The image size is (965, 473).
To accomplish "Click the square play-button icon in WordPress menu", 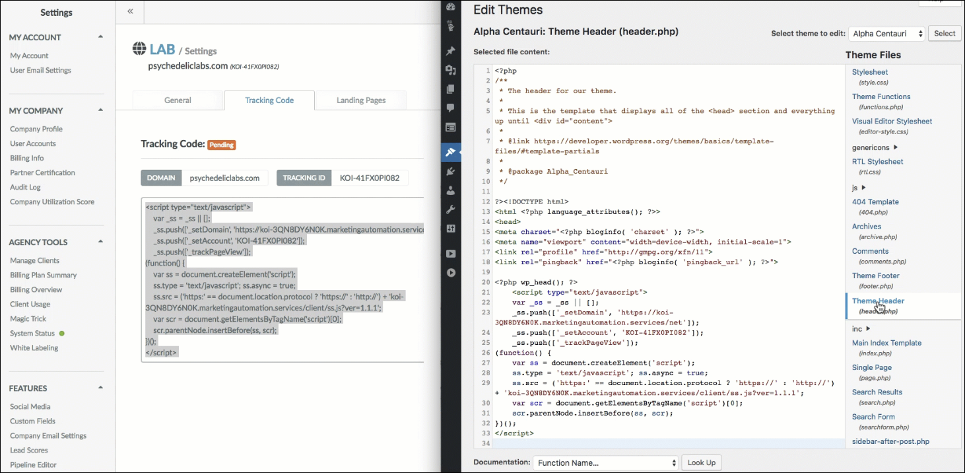I will 451,254.
